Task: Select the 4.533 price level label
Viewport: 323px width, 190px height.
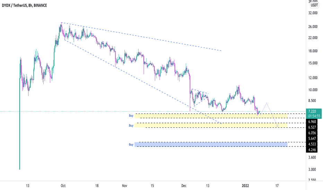Action: 312,144
